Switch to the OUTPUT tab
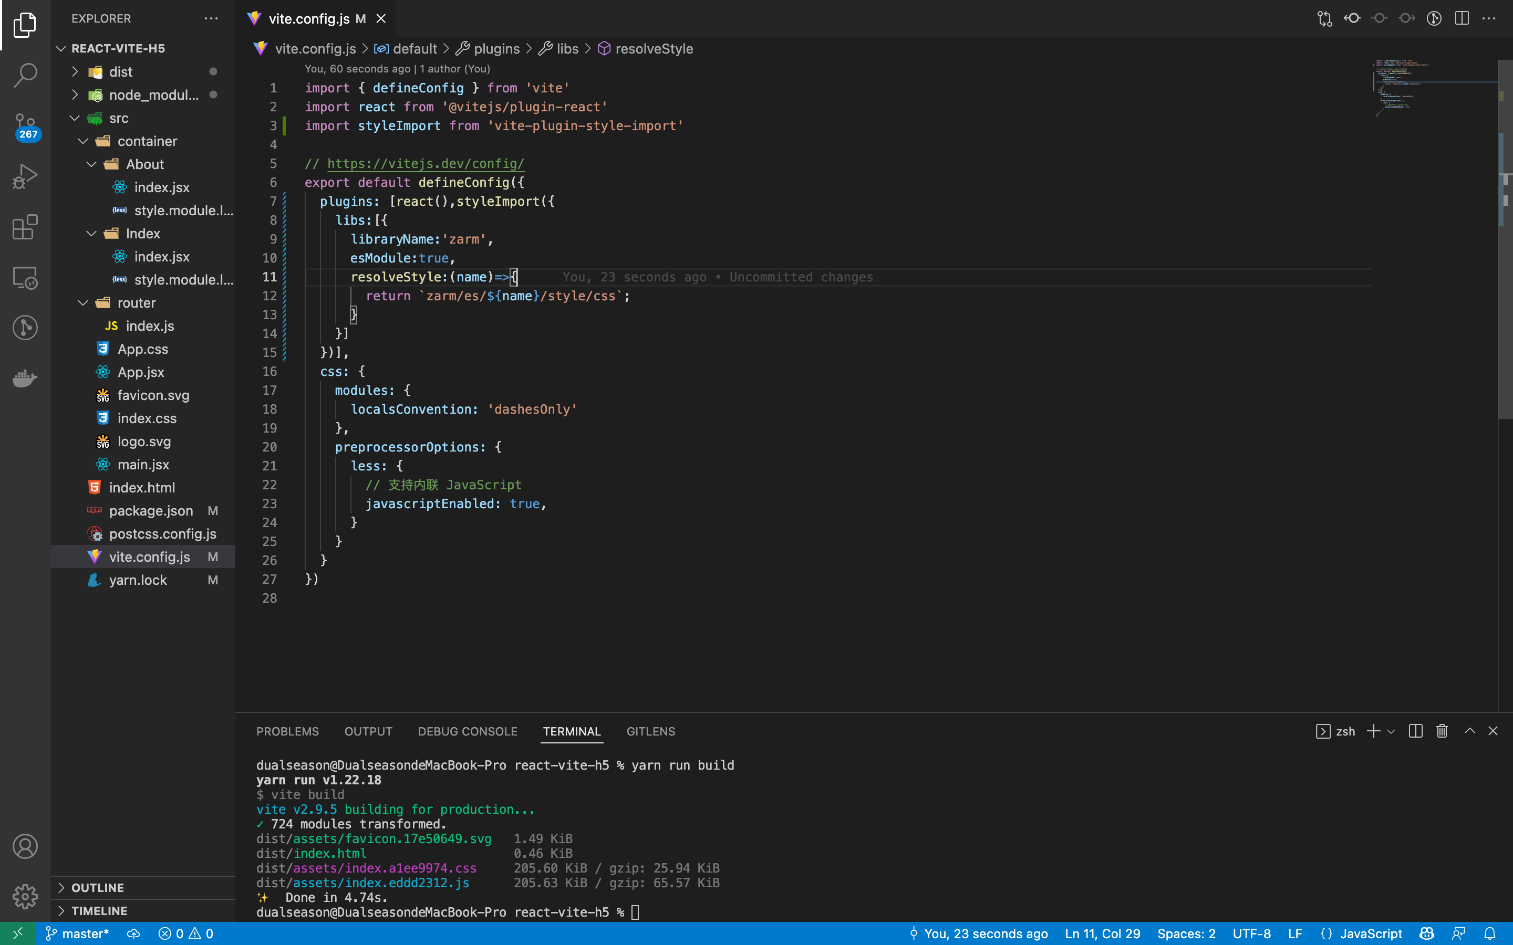This screenshot has height=945, width=1513. point(368,731)
